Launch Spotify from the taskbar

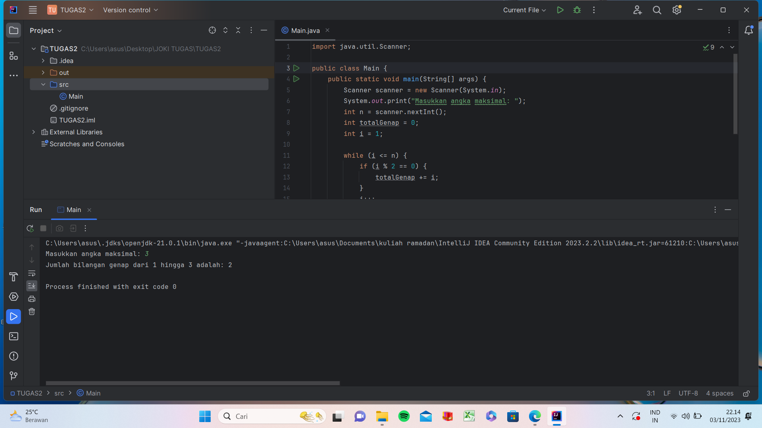pos(404,417)
